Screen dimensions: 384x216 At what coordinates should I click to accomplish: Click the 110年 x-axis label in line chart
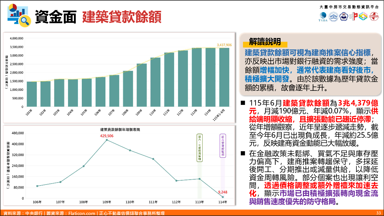130,202
